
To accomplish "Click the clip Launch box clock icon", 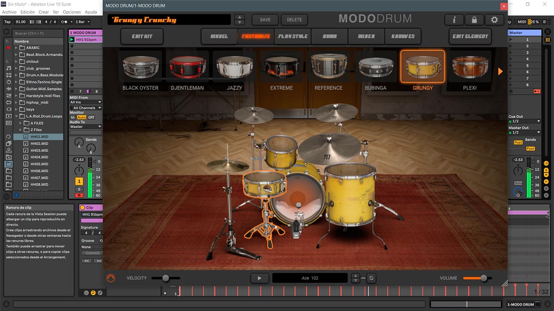I will click(x=86, y=293).
